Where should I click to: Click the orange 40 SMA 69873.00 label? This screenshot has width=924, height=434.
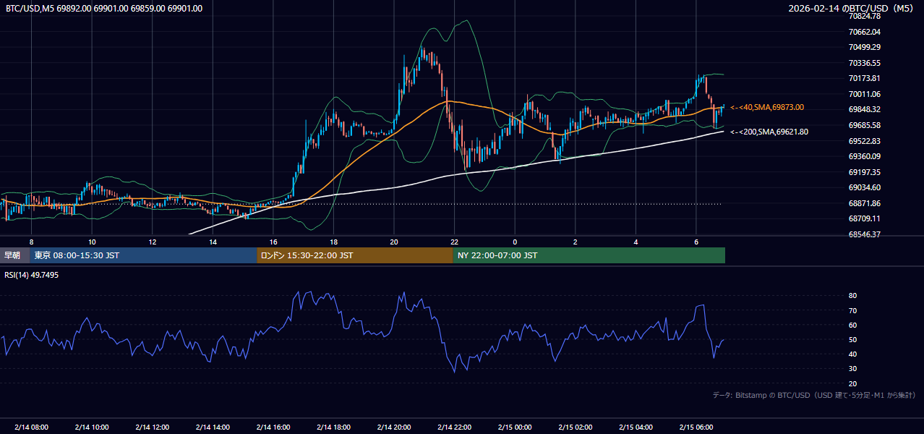coord(767,107)
